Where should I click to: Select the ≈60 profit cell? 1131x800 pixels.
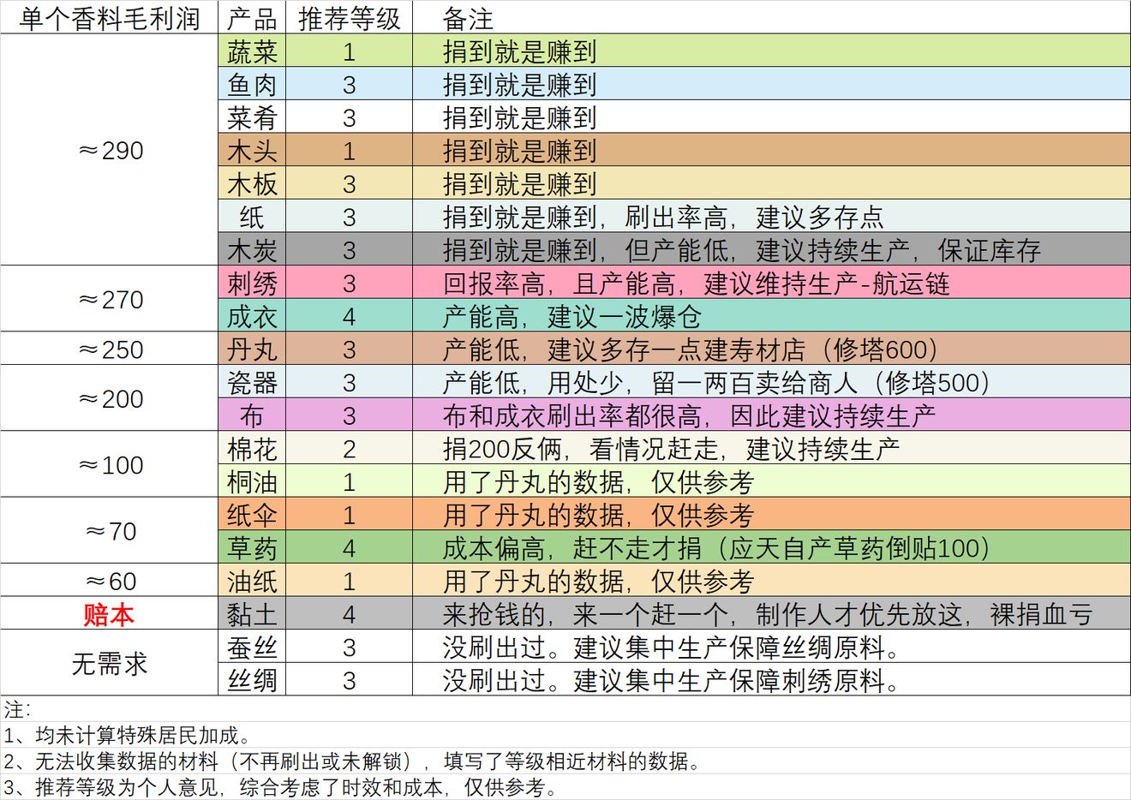pyautogui.click(x=109, y=582)
